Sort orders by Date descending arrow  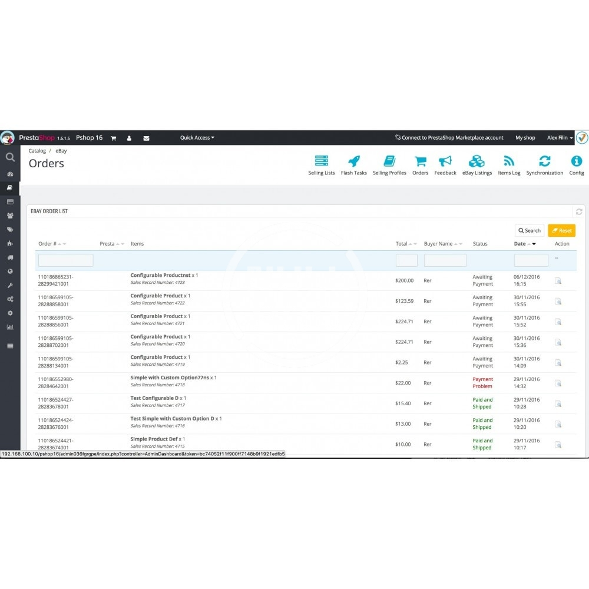(x=534, y=244)
